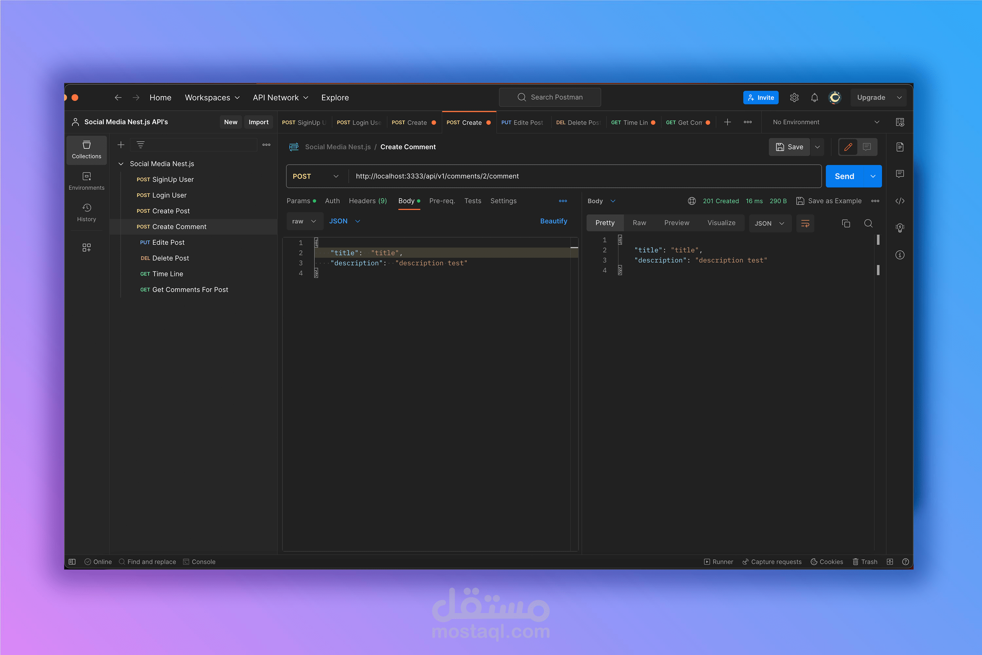The height and width of the screenshot is (655, 982).
Task: Copy the response body with copy icon
Action: tap(846, 223)
